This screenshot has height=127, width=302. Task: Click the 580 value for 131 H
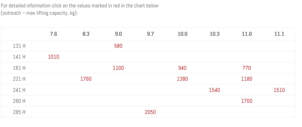pos(118,46)
